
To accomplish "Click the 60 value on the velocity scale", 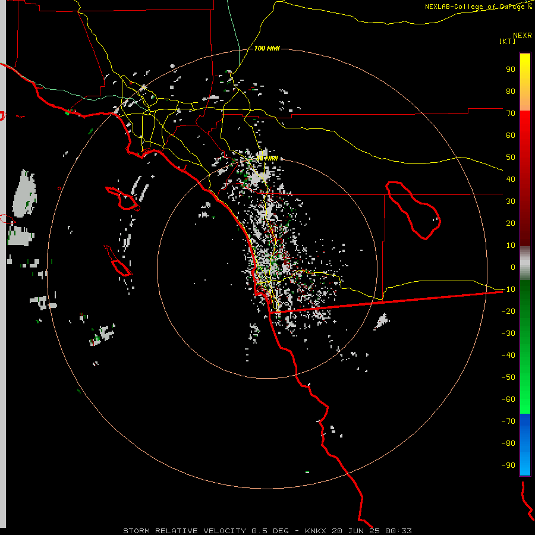I will (511, 135).
